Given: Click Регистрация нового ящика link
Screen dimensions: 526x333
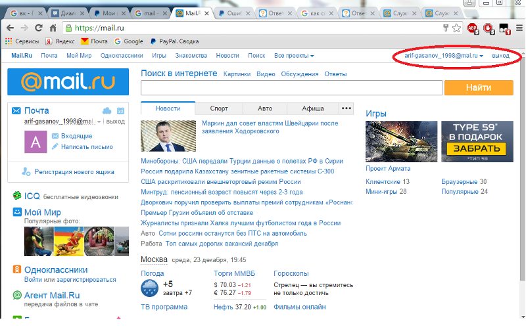Looking at the screenshot, I should [x=74, y=172].
